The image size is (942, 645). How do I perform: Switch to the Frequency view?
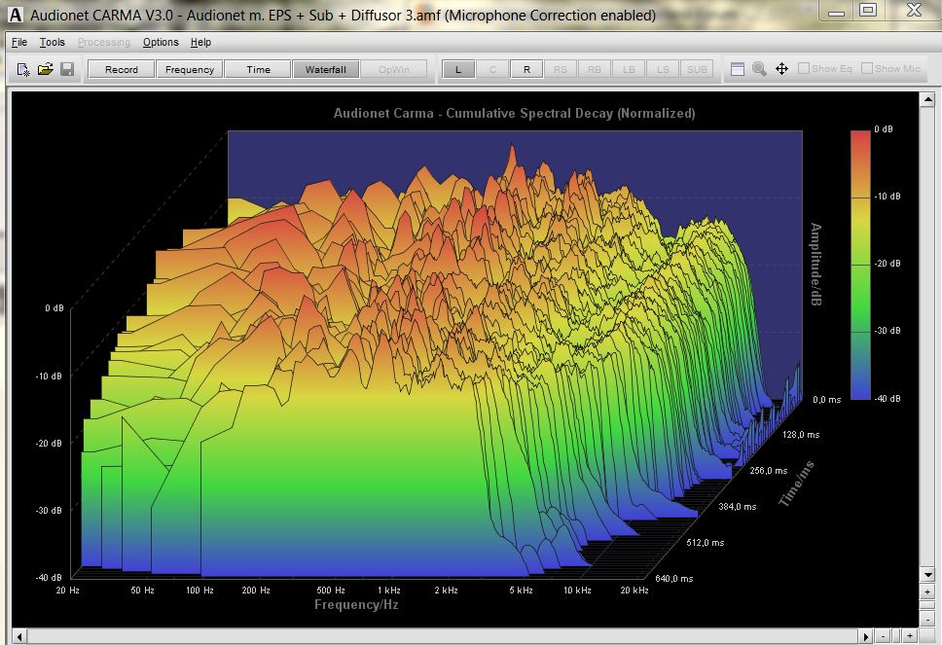[189, 69]
